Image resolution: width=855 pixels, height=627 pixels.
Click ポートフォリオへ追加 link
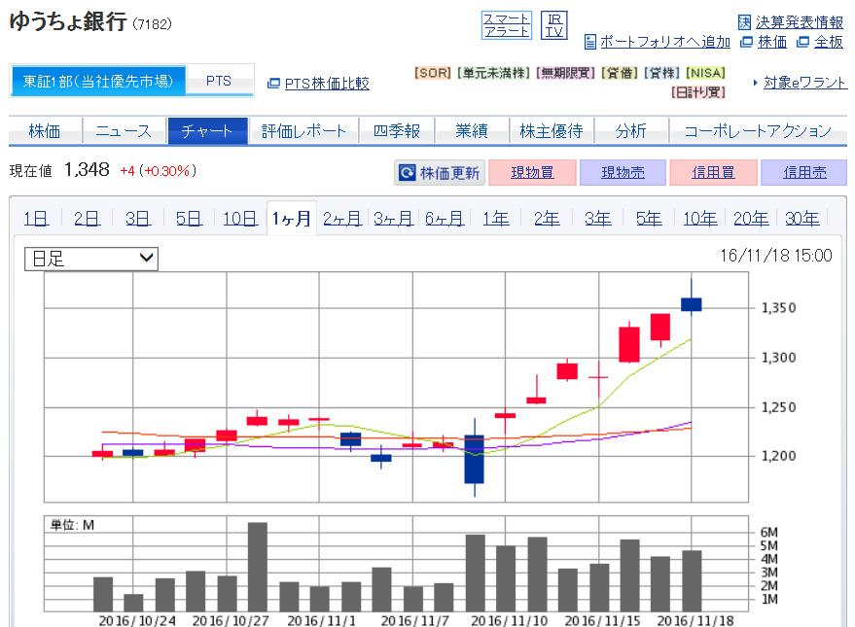pos(664,42)
